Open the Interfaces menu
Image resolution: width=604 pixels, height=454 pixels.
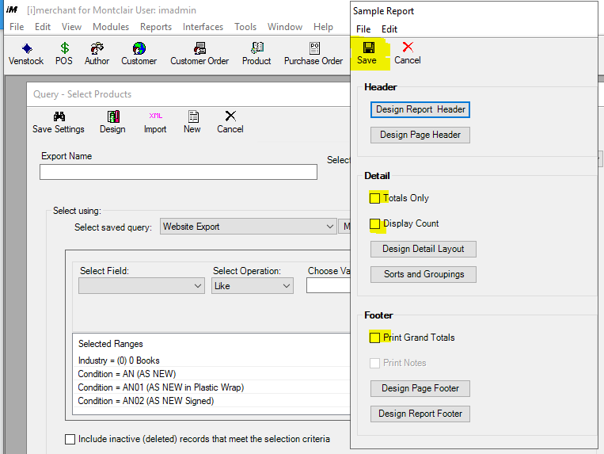coord(203,27)
